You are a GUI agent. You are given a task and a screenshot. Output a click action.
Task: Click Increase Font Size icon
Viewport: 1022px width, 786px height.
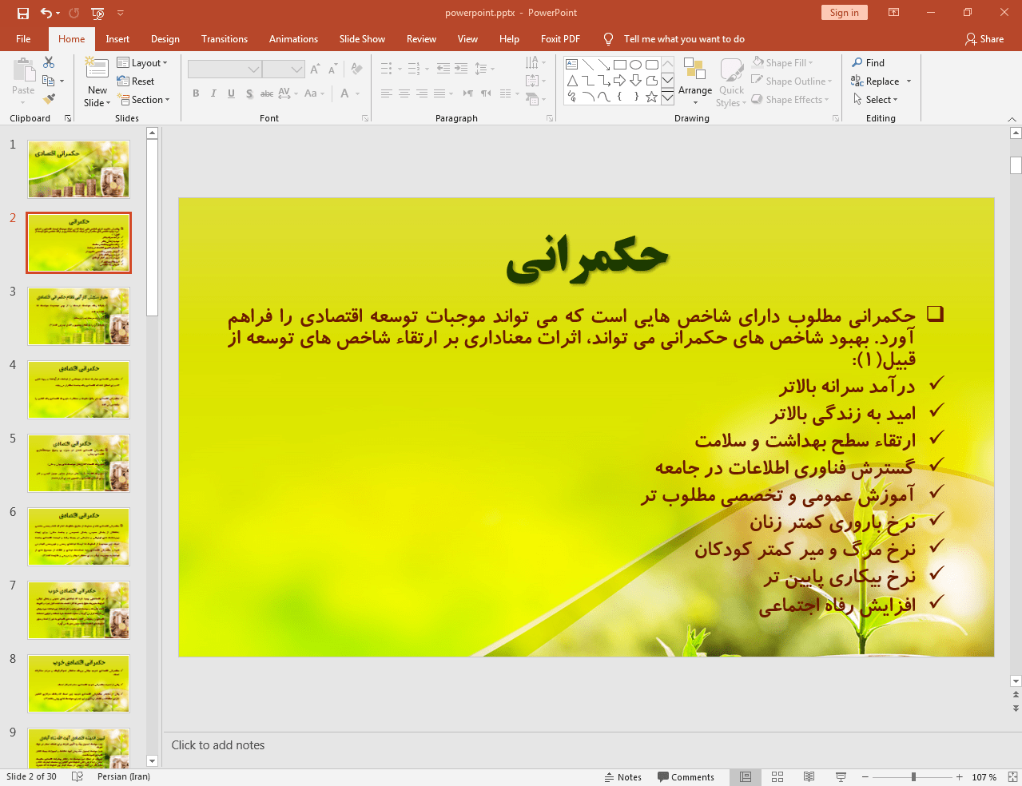[x=315, y=69]
